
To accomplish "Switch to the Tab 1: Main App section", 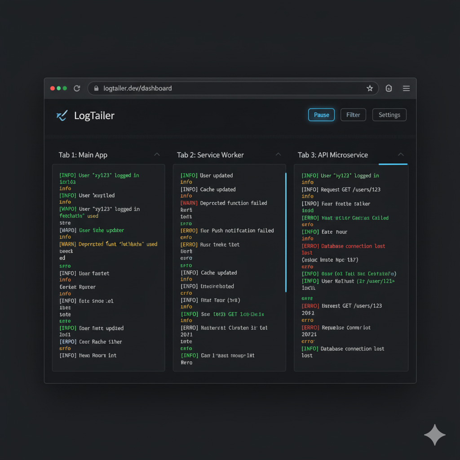I will point(83,155).
